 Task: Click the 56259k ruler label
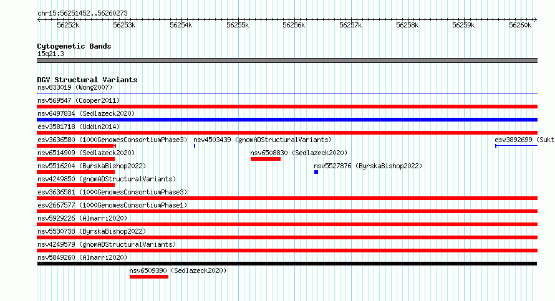click(463, 25)
